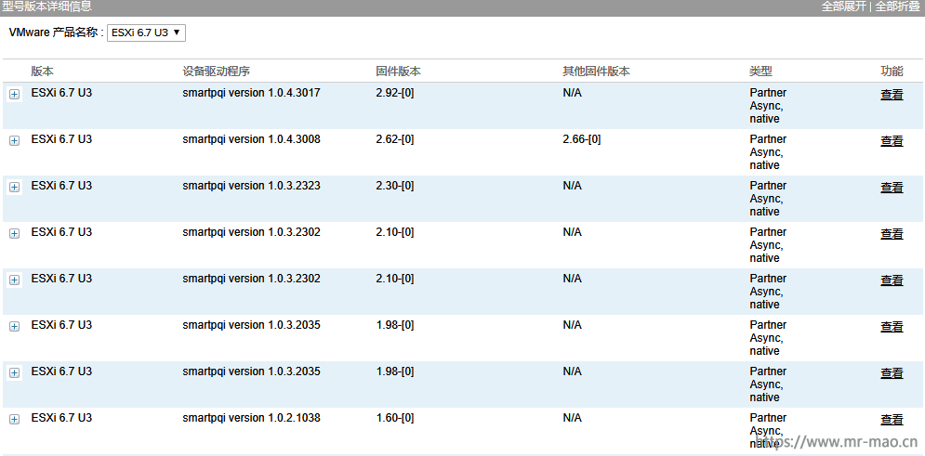Click 查看 for driver 1.0.4.3017

pos(892,94)
